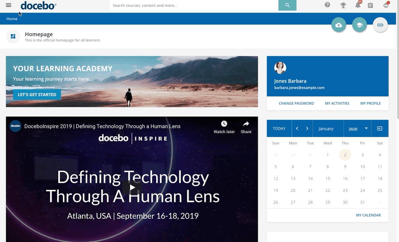Select January 13 in calendar

293,179
